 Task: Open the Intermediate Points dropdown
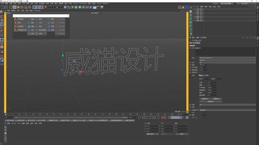point(227,110)
